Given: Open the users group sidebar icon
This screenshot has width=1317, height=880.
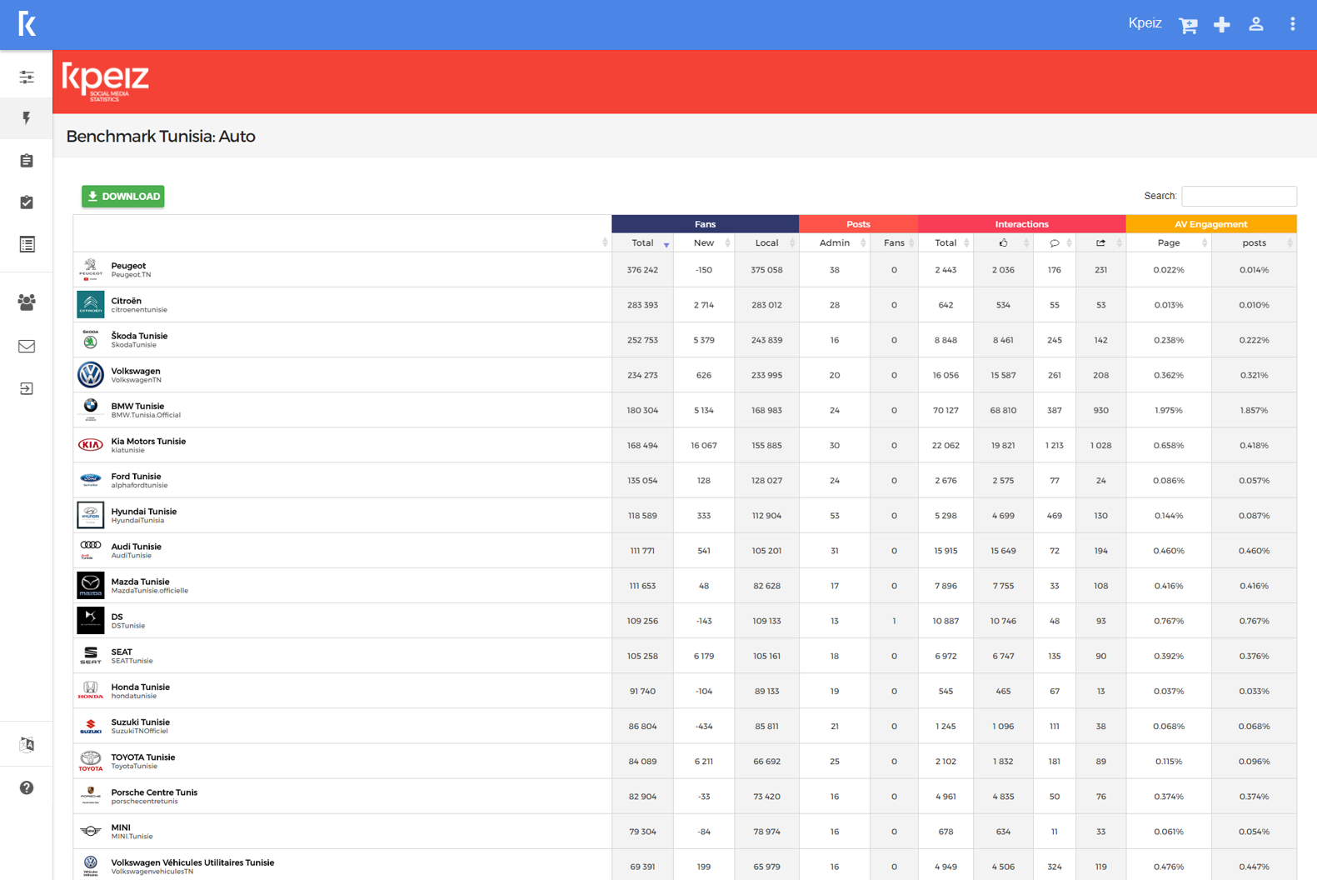Looking at the screenshot, I should pyautogui.click(x=27, y=302).
